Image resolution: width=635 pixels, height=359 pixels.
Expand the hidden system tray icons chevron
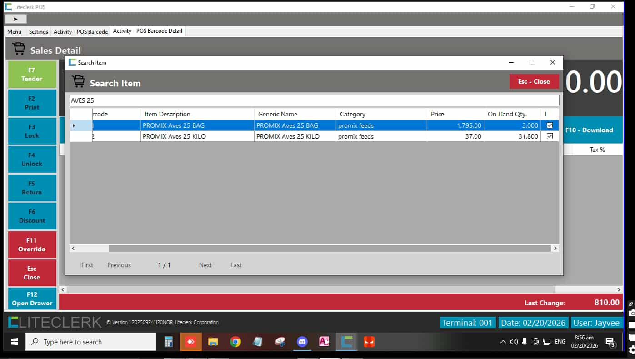click(x=503, y=342)
